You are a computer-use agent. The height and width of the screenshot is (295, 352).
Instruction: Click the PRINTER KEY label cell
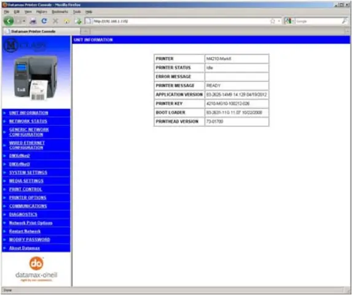tap(179, 103)
